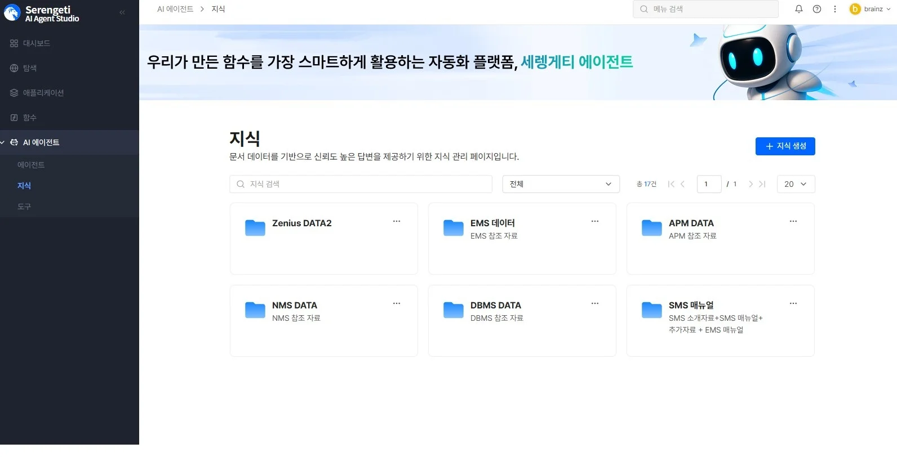Open more options for APM DATA card
Viewport: 897px width, 457px height.
(793, 222)
